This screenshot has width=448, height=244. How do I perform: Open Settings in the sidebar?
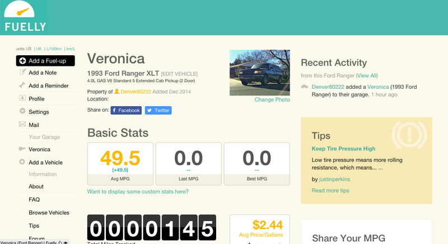click(39, 112)
